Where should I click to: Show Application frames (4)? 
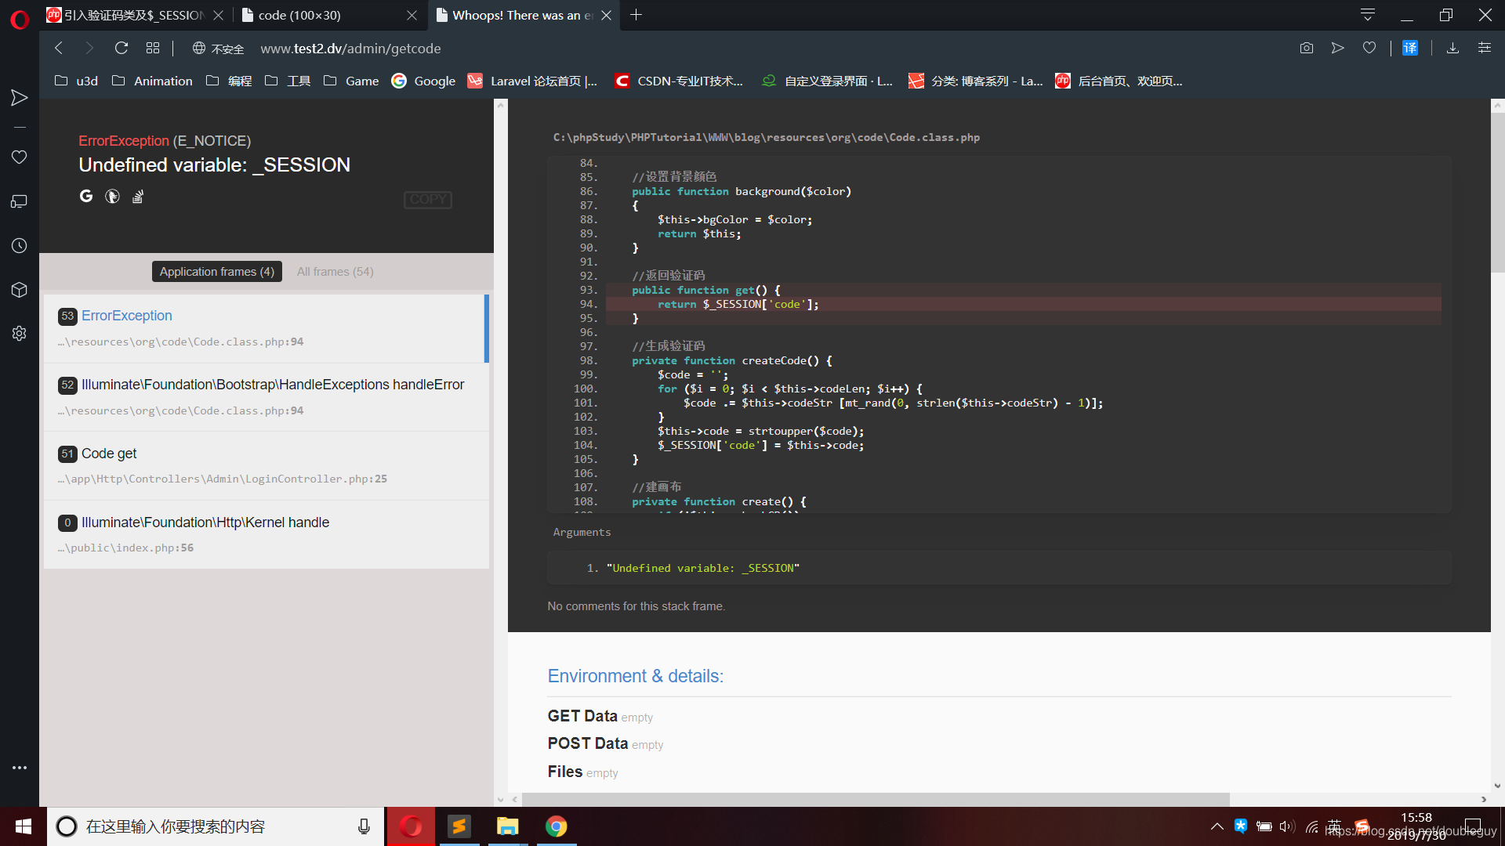[x=216, y=272]
